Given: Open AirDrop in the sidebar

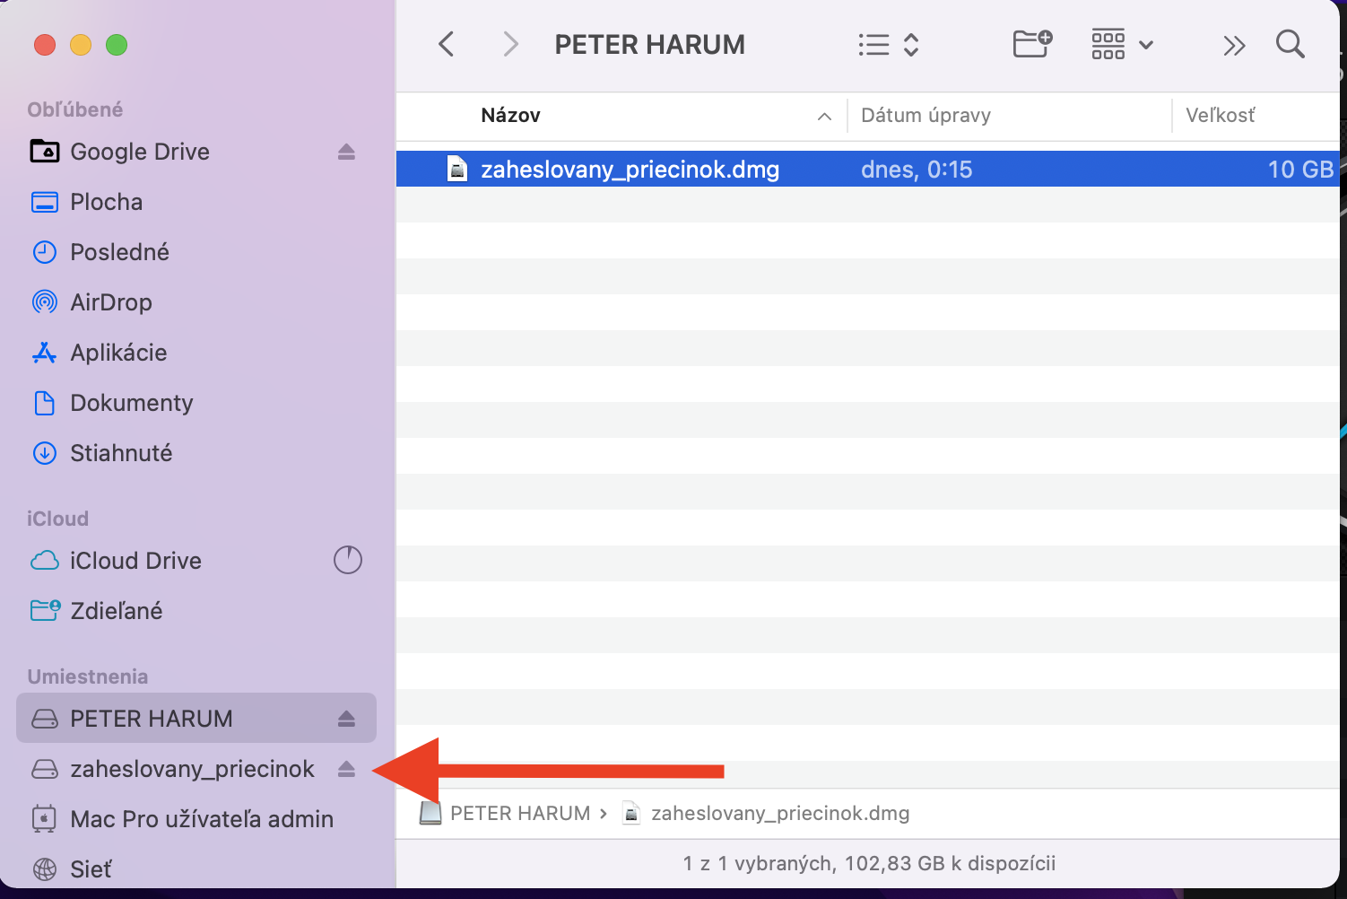Looking at the screenshot, I should (110, 302).
